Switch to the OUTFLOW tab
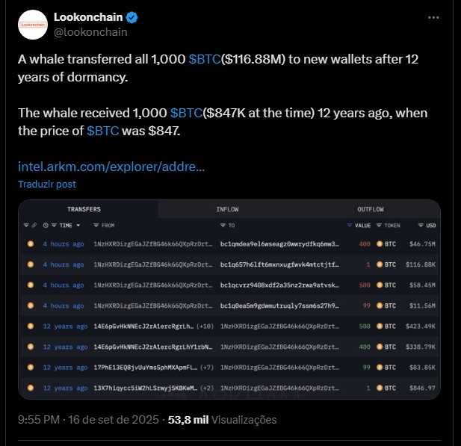This screenshot has height=446, width=461. point(370,209)
